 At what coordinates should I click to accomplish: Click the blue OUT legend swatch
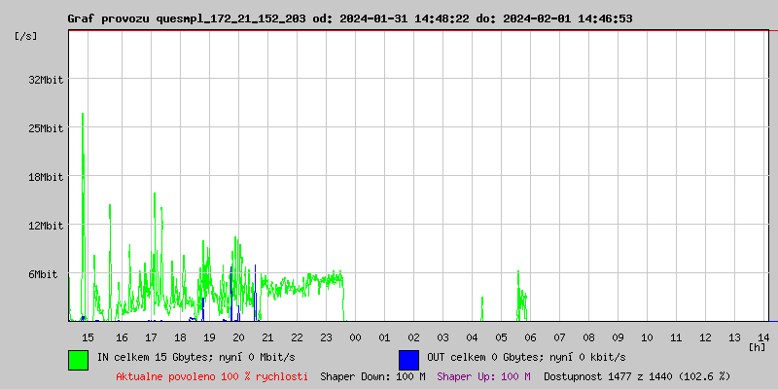tap(408, 359)
